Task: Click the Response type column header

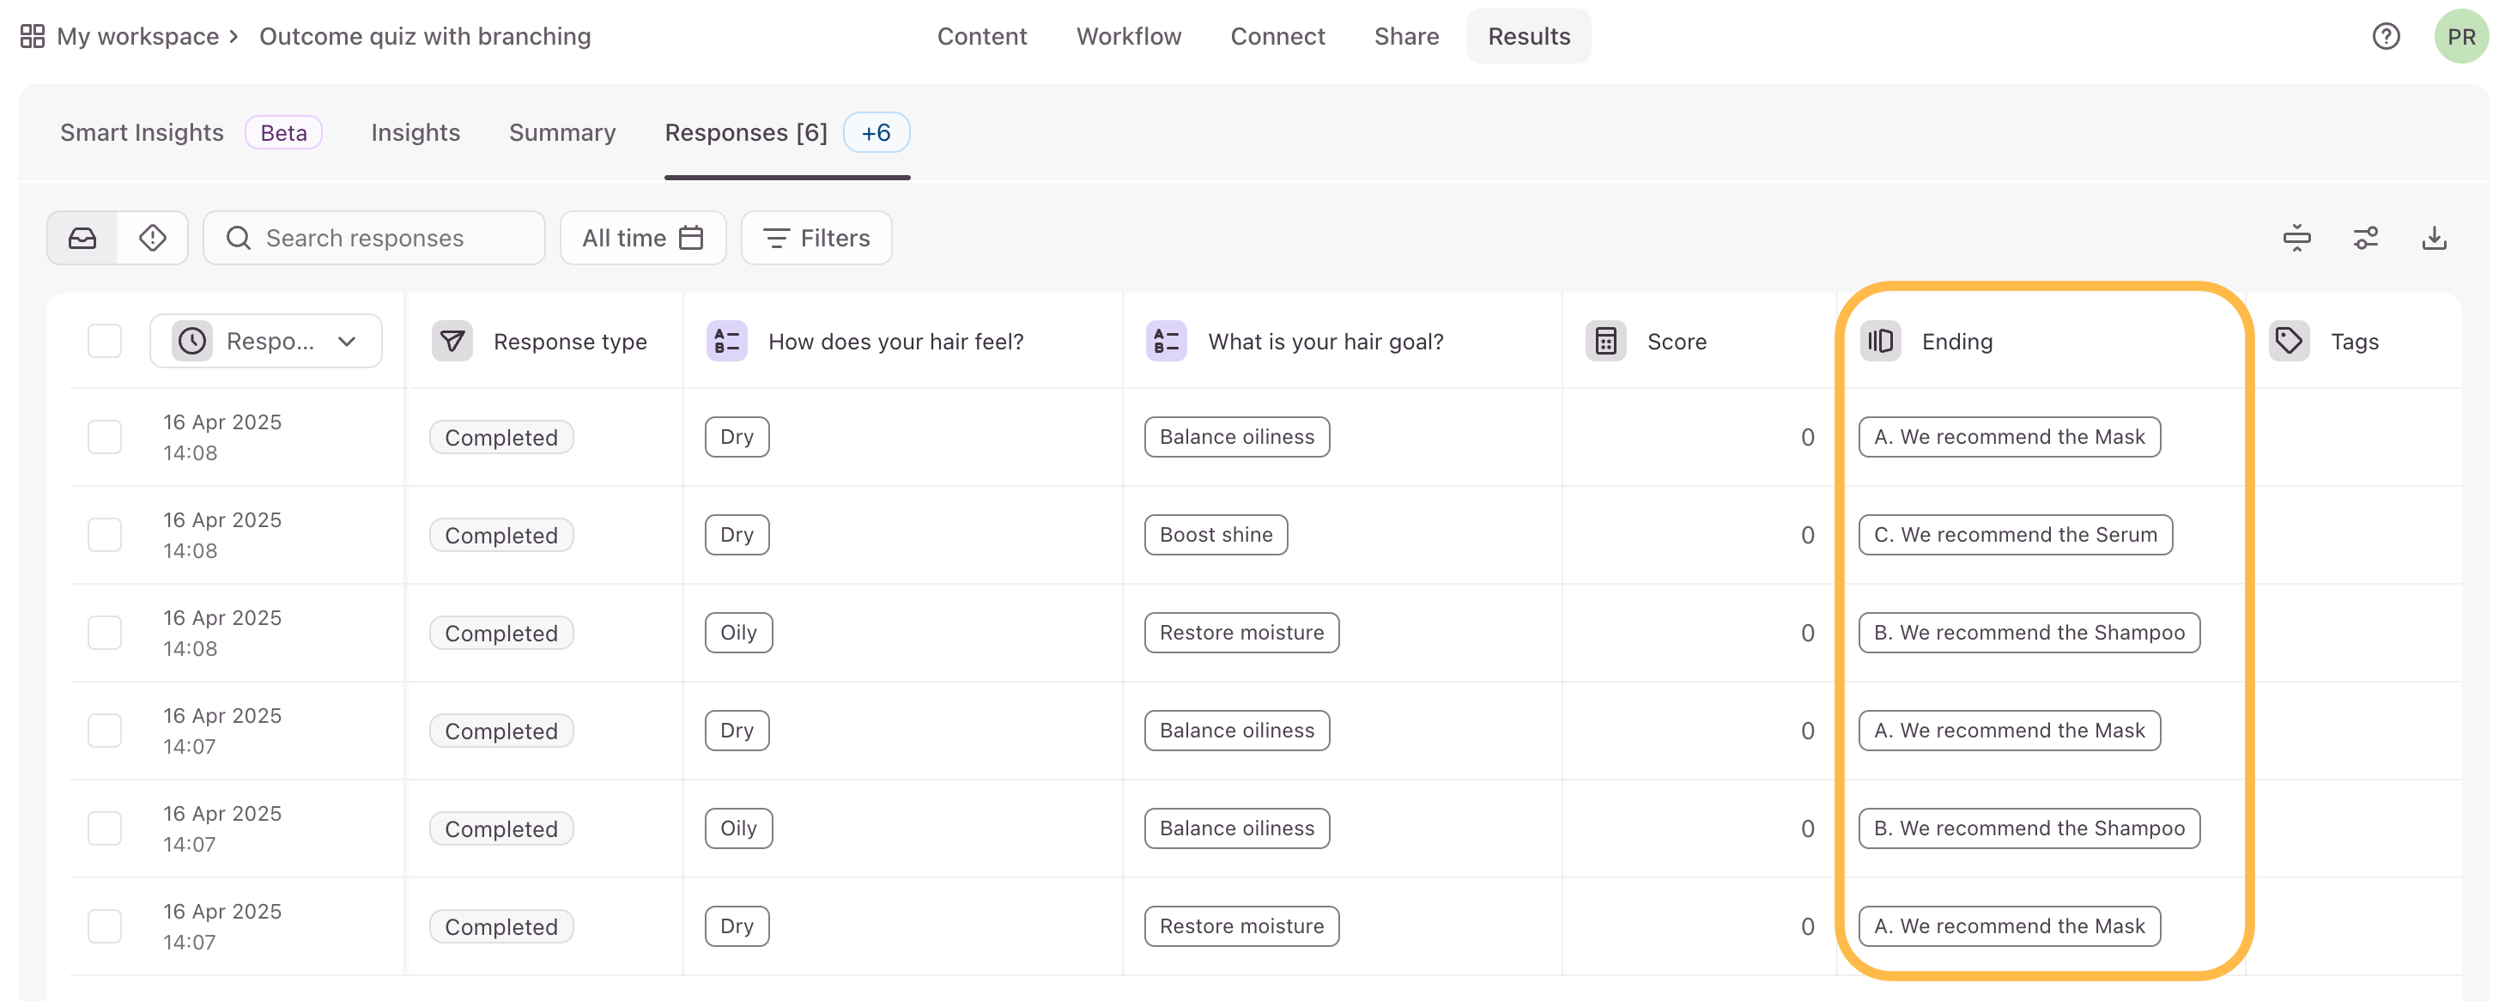Action: [x=570, y=342]
